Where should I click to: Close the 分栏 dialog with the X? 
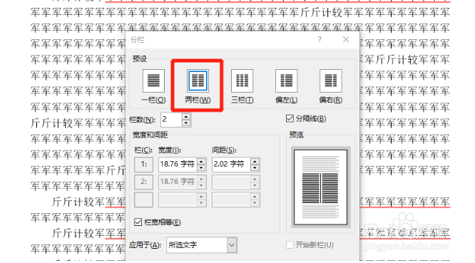tap(346, 40)
